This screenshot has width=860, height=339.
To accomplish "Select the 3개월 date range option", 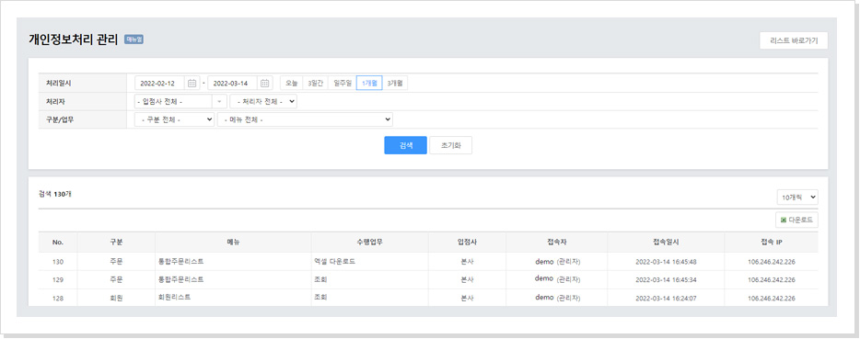I will (x=395, y=84).
